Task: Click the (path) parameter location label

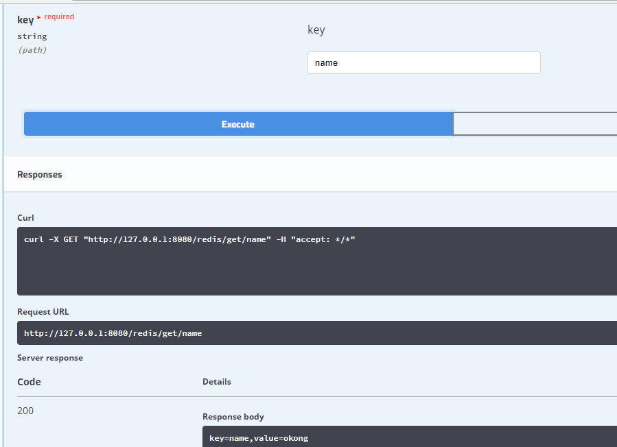Action: click(x=32, y=49)
